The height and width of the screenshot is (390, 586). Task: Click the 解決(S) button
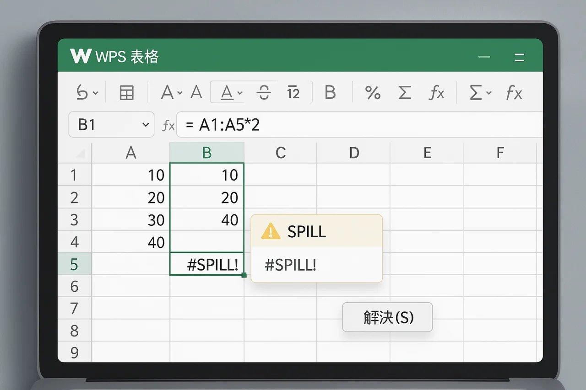[387, 317]
